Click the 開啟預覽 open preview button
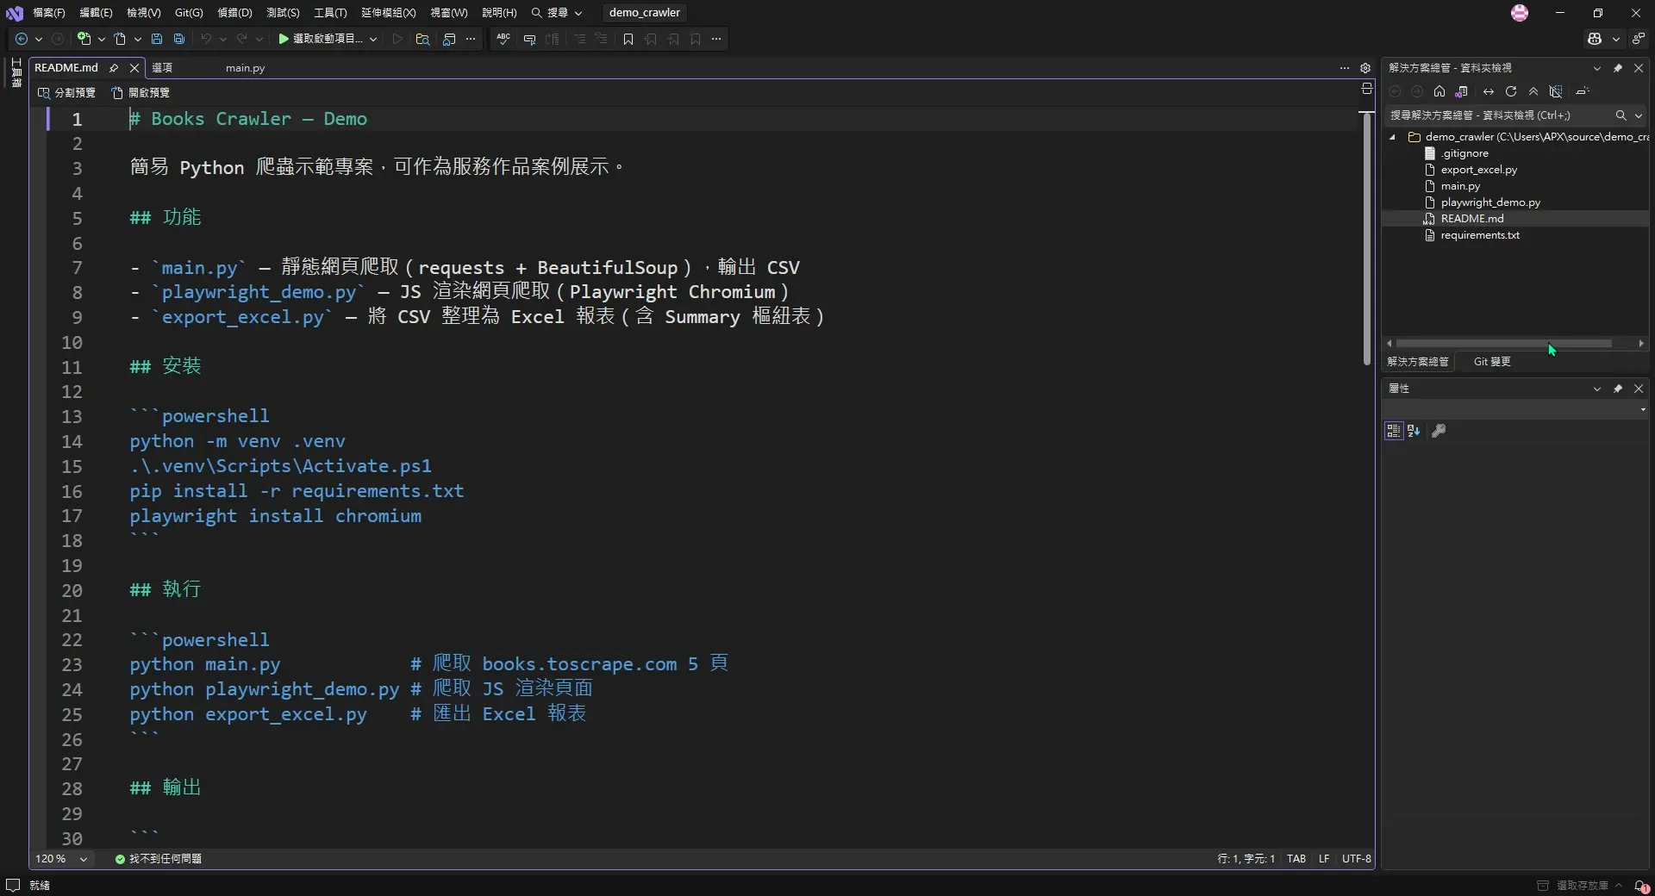 coord(141,92)
